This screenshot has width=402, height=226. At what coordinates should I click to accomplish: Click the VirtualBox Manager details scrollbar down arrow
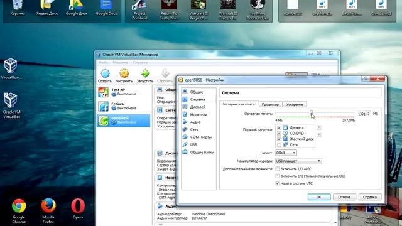(335, 223)
